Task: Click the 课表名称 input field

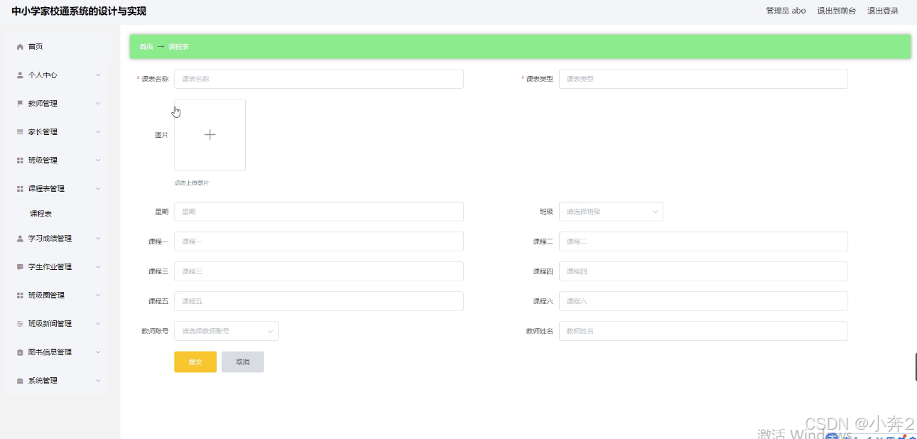Action: coord(318,78)
